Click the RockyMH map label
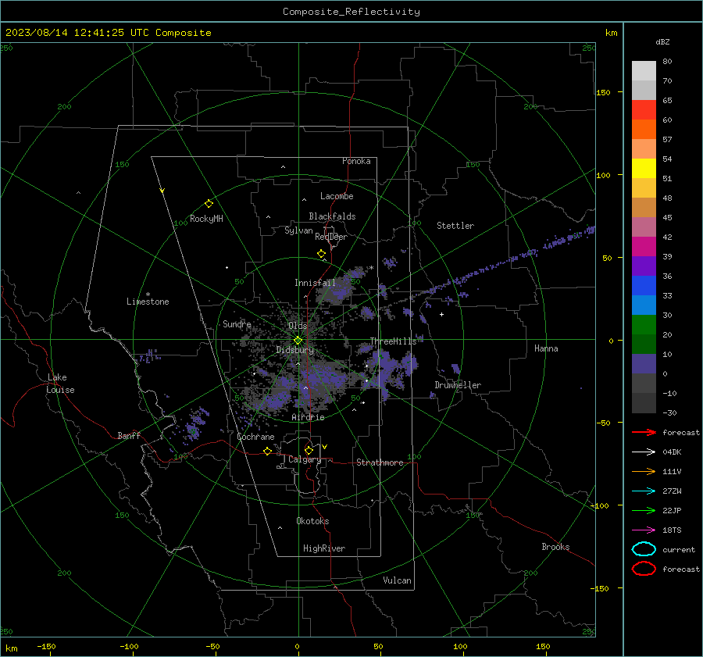 point(206,219)
